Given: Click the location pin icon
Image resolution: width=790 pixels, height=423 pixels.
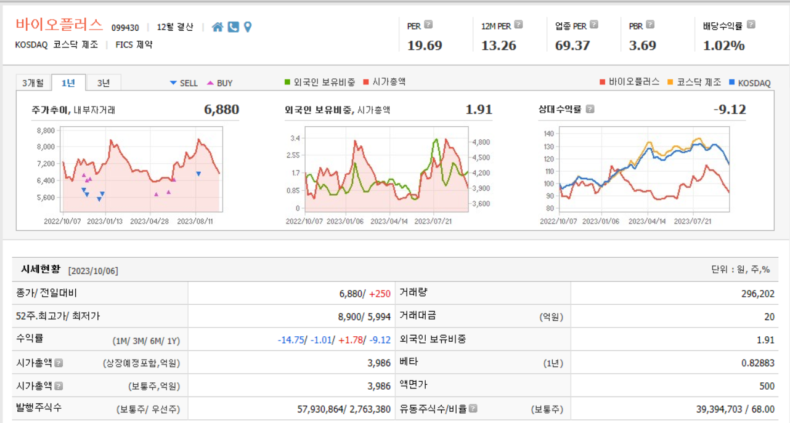Looking at the screenshot, I should point(248,27).
